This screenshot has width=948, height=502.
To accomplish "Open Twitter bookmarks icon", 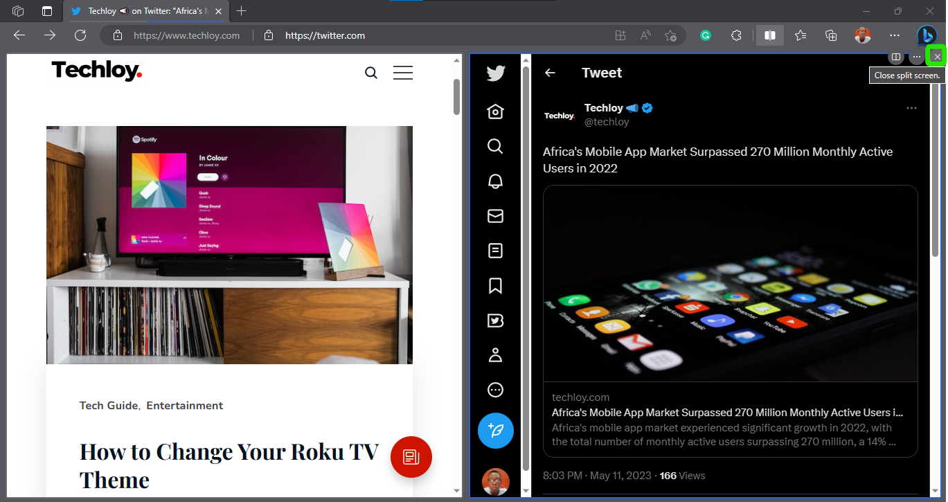I will click(x=495, y=285).
